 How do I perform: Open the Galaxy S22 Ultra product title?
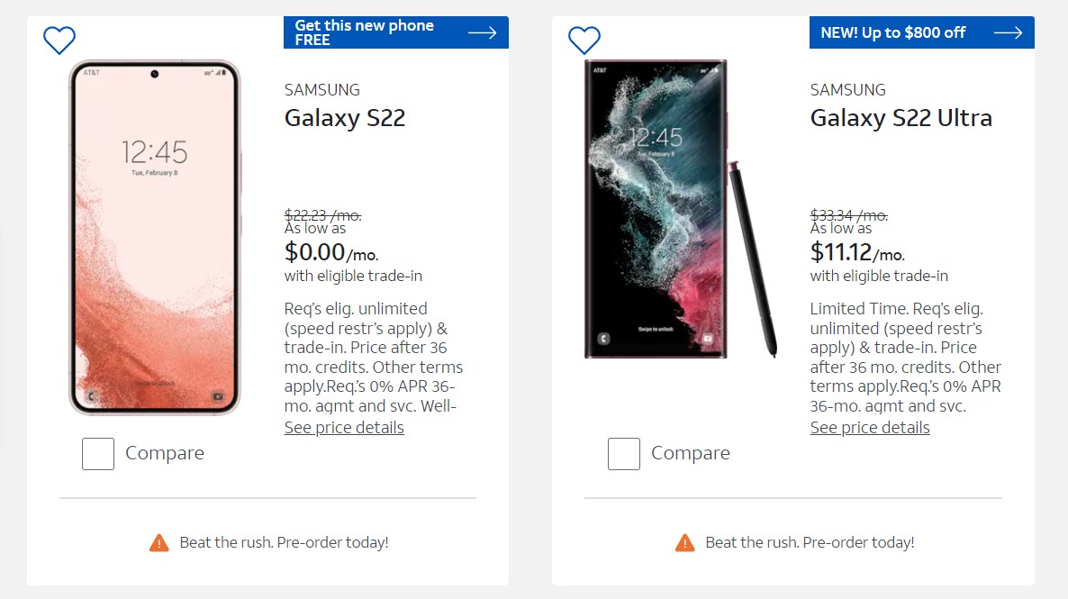[901, 118]
